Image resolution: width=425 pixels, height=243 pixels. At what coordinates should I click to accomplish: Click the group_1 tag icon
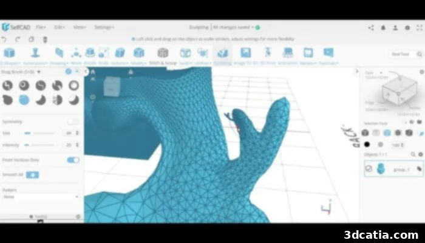[419, 169]
